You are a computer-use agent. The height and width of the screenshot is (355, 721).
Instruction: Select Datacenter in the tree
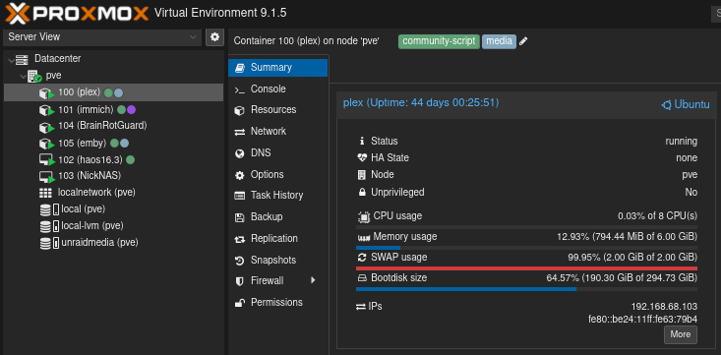pos(57,59)
